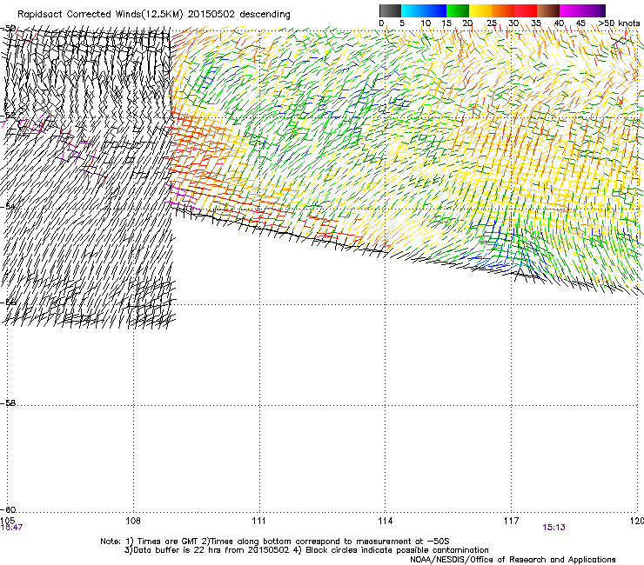Screen dimensions: 644x565
Task: Click the longitude label '111'
Action: [258, 521]
